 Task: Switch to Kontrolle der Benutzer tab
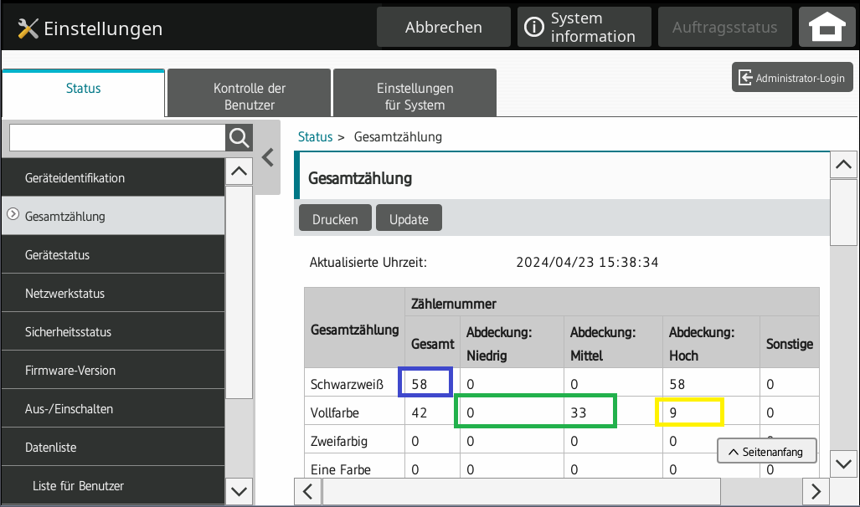click(249, 96)
